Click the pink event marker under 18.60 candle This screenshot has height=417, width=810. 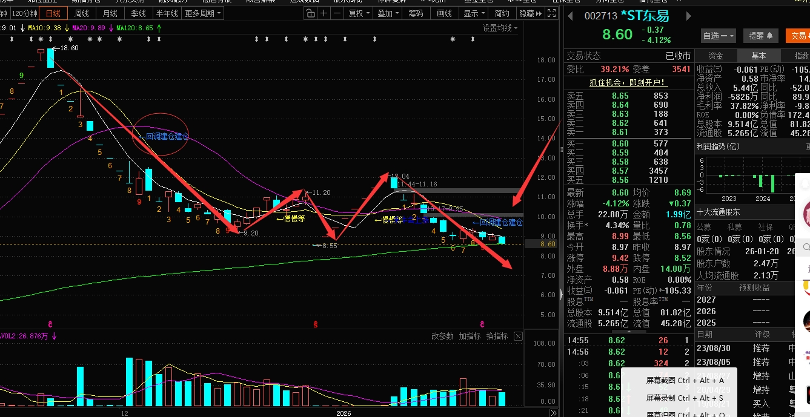tap(51, 324)
